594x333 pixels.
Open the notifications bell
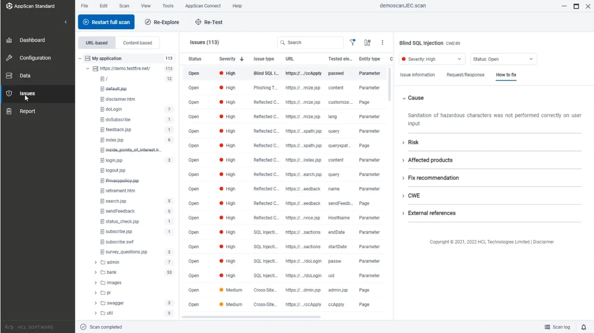584,327
